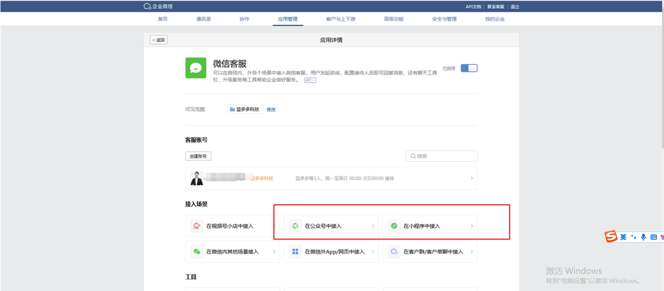The width and height of the screenshot is (664, 291).
Task: Go back with the 返回 button
Action: point(158,40)
